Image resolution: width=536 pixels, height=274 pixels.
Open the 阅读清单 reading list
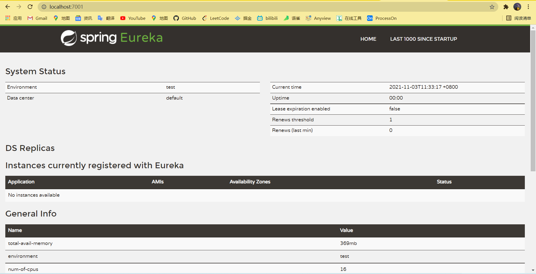[519, 18]
